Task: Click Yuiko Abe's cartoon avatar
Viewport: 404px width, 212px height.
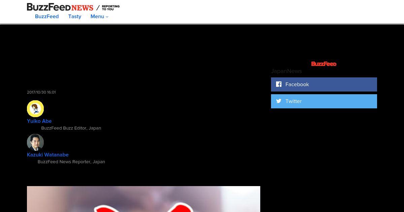Action: (35, 109)
